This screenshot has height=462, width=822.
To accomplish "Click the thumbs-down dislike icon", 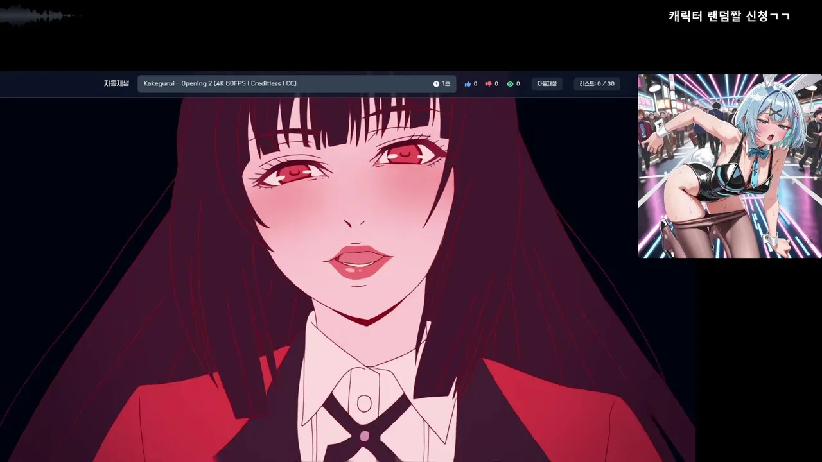I will pos(489,84).
